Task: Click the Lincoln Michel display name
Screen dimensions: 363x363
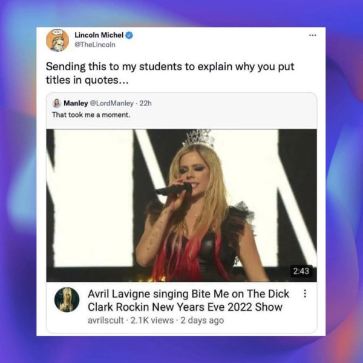Action: [x=99, y=35]
